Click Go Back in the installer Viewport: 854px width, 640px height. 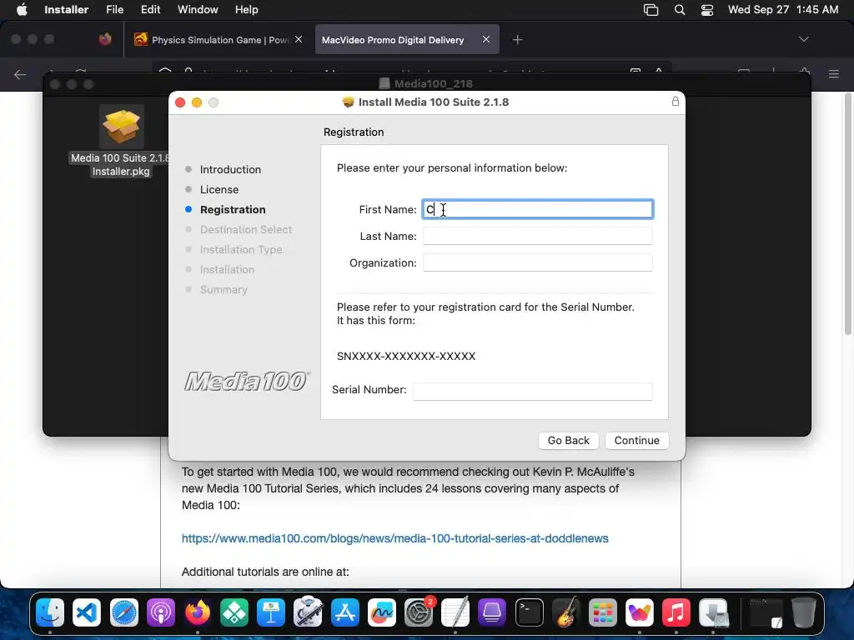click(568, 440)
